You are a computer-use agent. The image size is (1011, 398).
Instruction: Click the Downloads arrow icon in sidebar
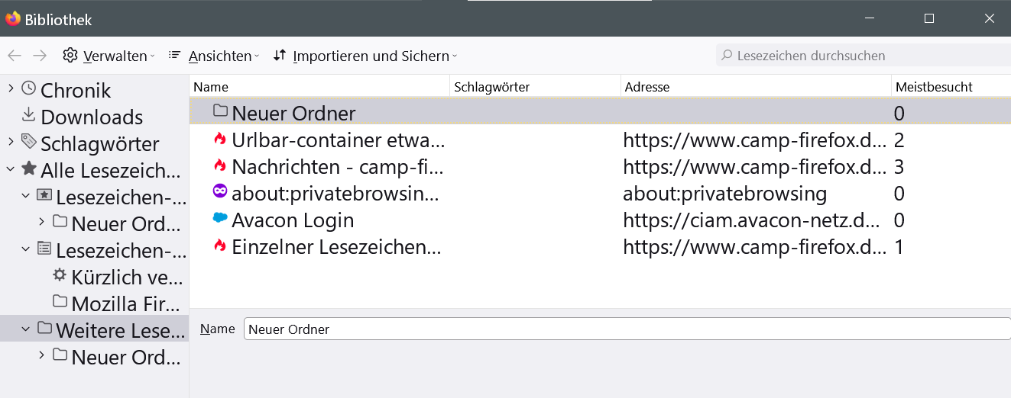tap(29, 115)
